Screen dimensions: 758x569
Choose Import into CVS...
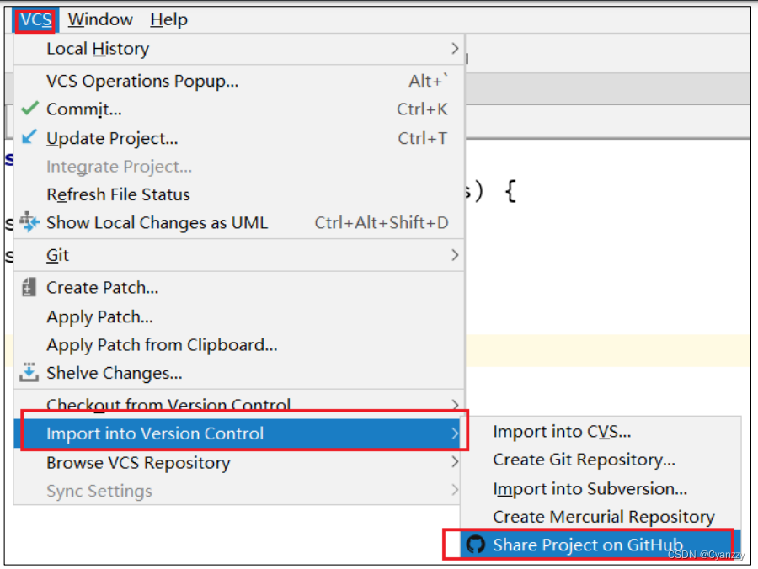pyautogui.click(x=601, y=431)
